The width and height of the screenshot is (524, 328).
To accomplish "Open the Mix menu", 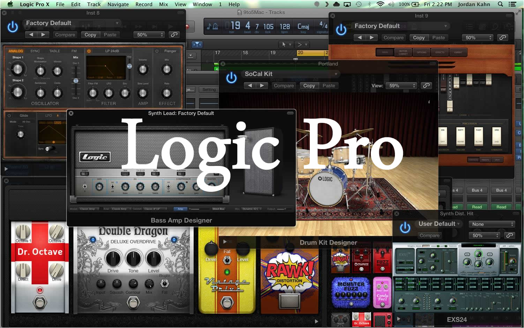I will pos(164,4).
